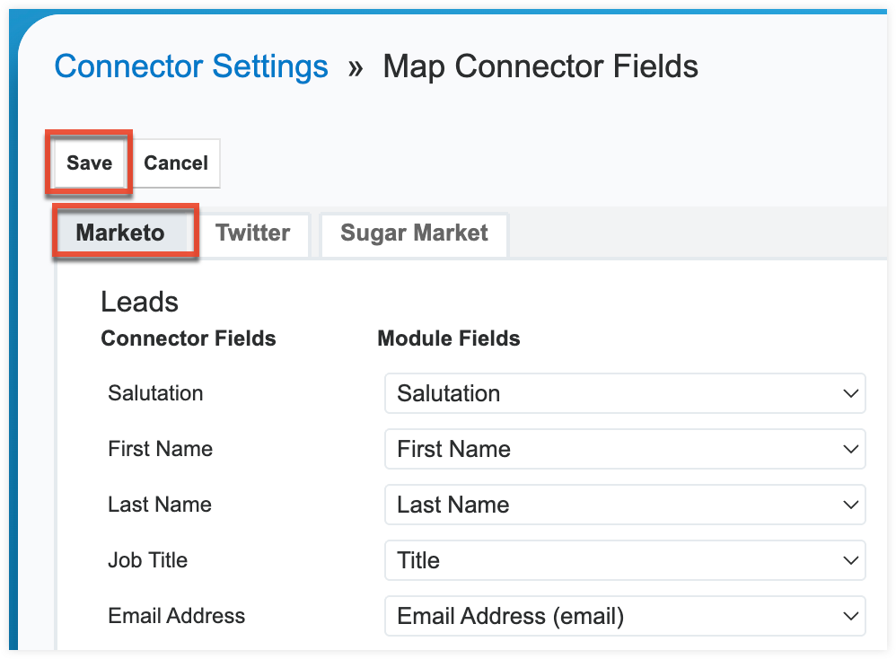Expand the chevron on the Last Name dropdown
The image size is (896, 659).
(x=851, y=505)
